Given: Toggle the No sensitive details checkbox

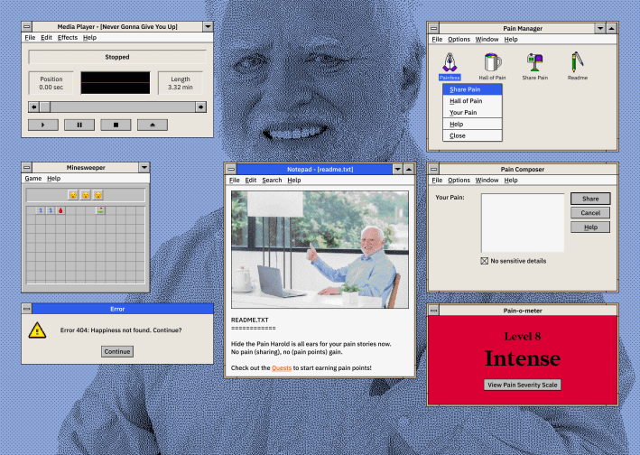Looking at the screenshot, I should pyautogui.click(x=484, y=261).
